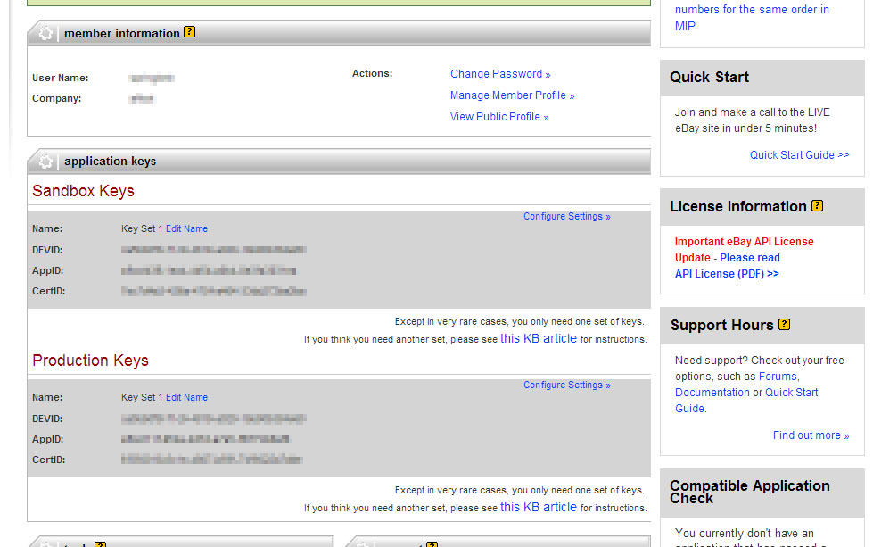Open Quick Start Guide link in Support Hours
Viewport: 873px width, 547px height.
tap(746, 400)
